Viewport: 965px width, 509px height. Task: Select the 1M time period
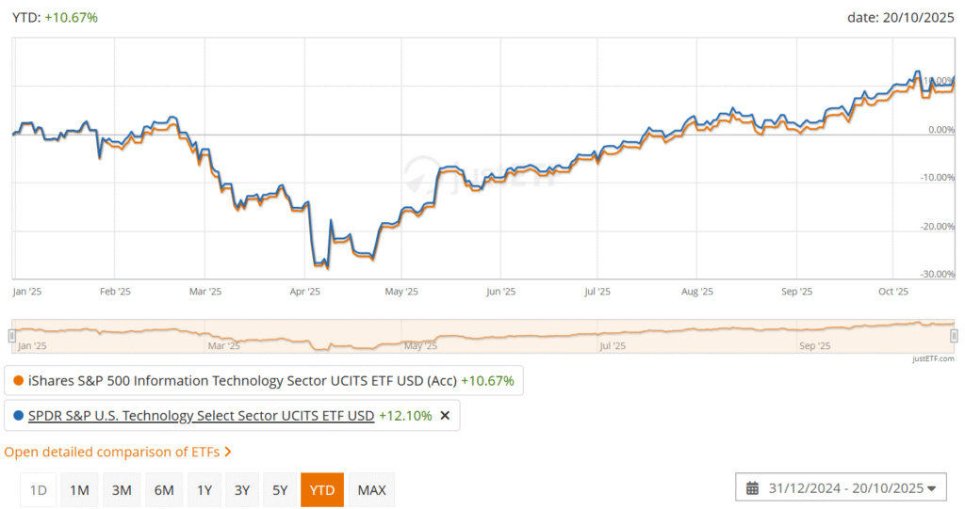(80, 490)
